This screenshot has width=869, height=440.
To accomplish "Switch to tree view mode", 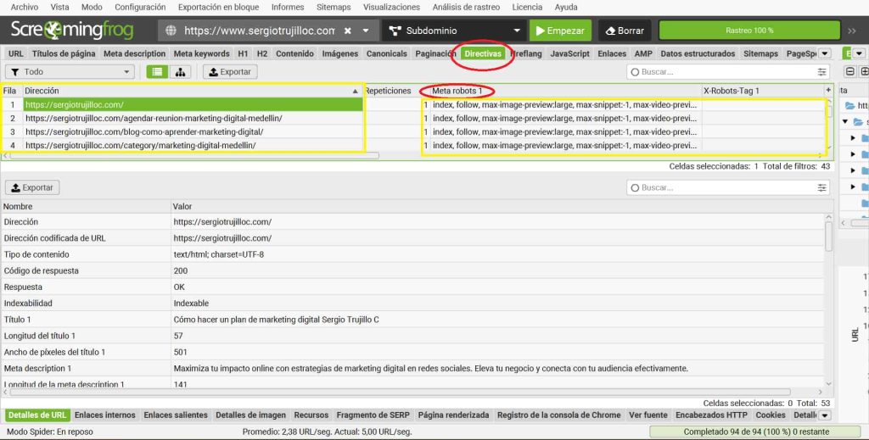I will (180, 72).
